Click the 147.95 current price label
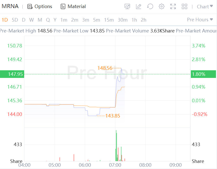This screenshot has width=217, height=169. [12, 74]
